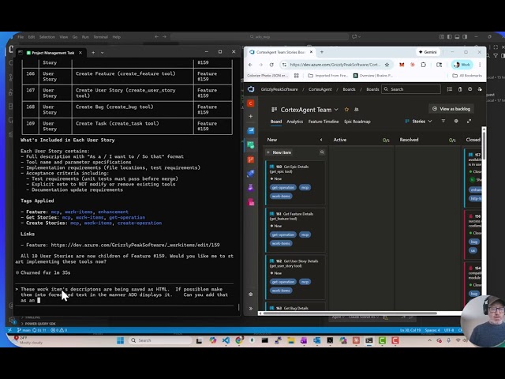Open new Chrome tab
The height and width of the screenshot is (379, 505).
pyautogui.click(x=322, y=52)
